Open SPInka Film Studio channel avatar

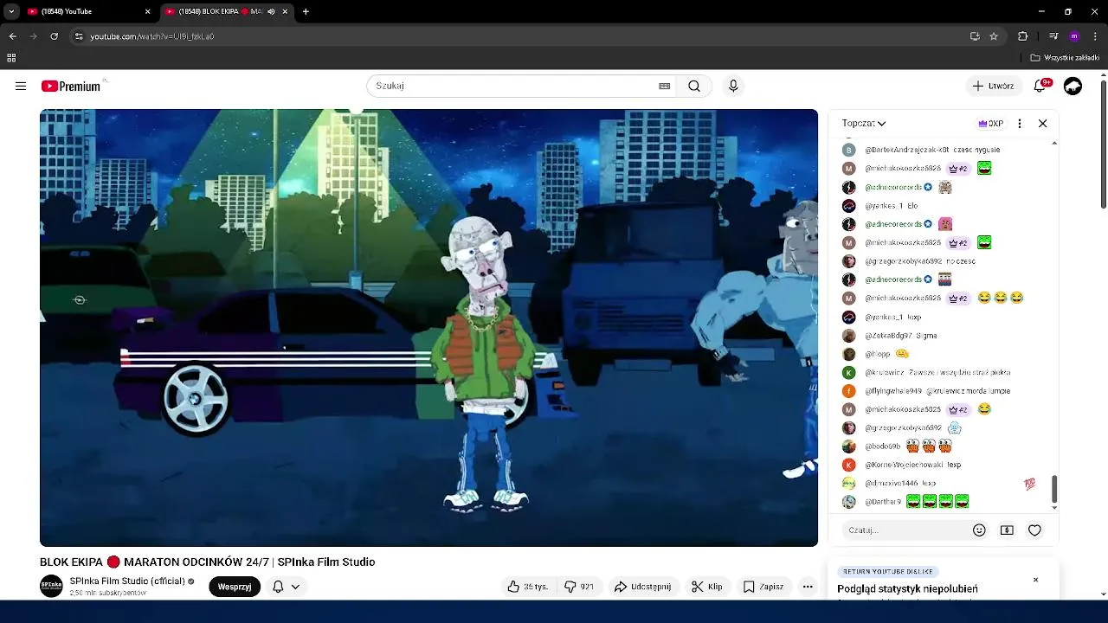52,586
